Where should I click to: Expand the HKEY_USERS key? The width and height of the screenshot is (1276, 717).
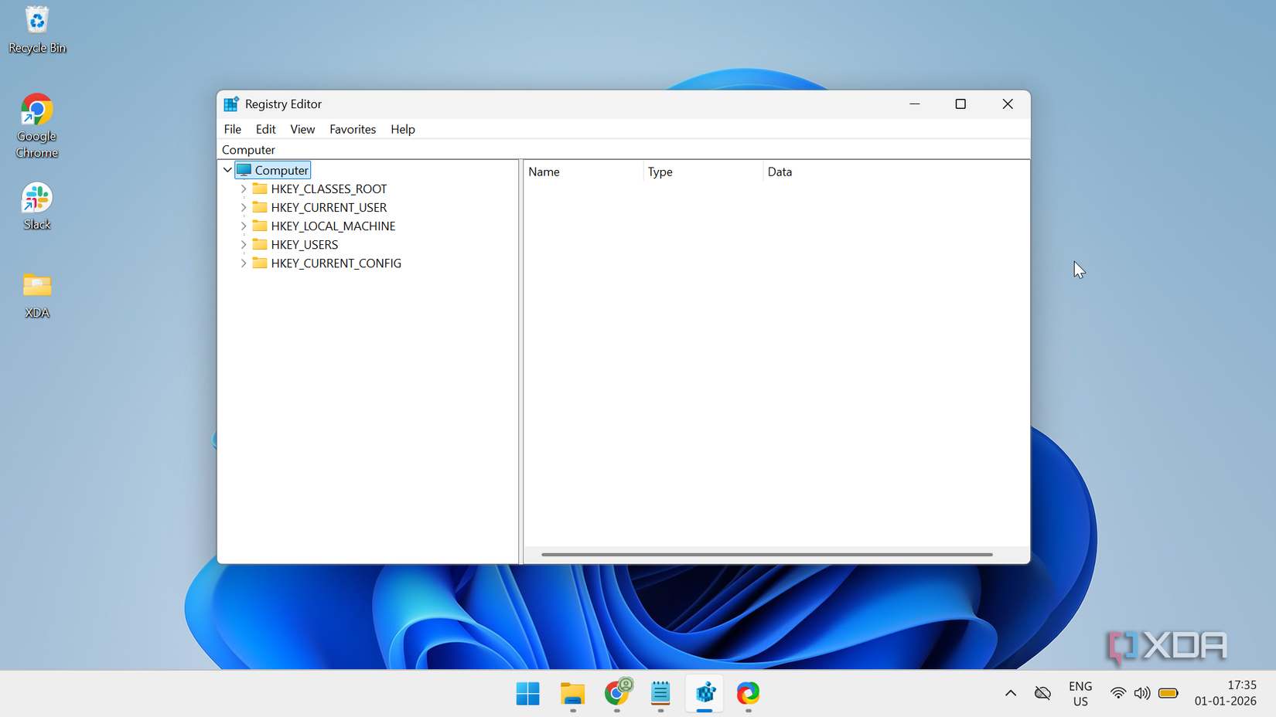243,244
